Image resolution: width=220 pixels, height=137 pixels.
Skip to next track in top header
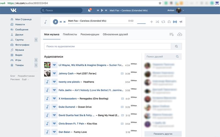(106, 10)
